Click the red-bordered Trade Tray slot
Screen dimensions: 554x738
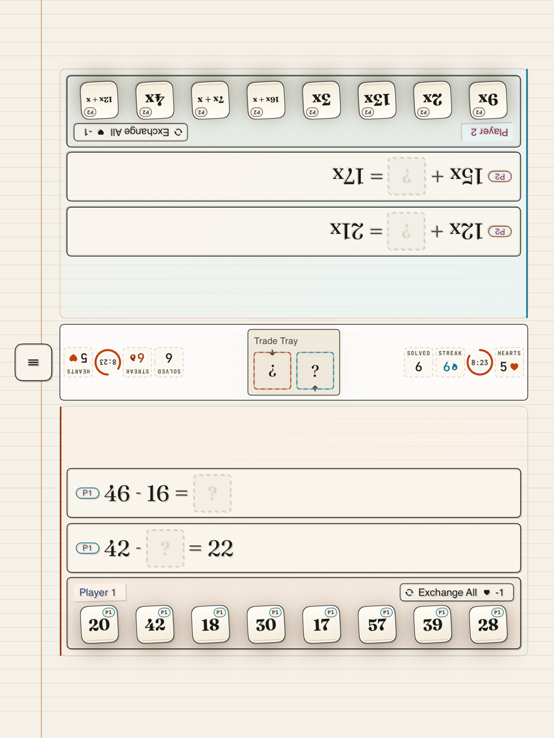point(272,371)
